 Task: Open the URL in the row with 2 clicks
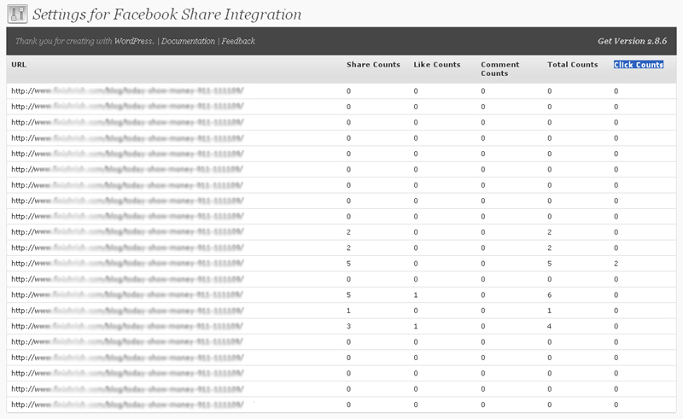point(127,264)
